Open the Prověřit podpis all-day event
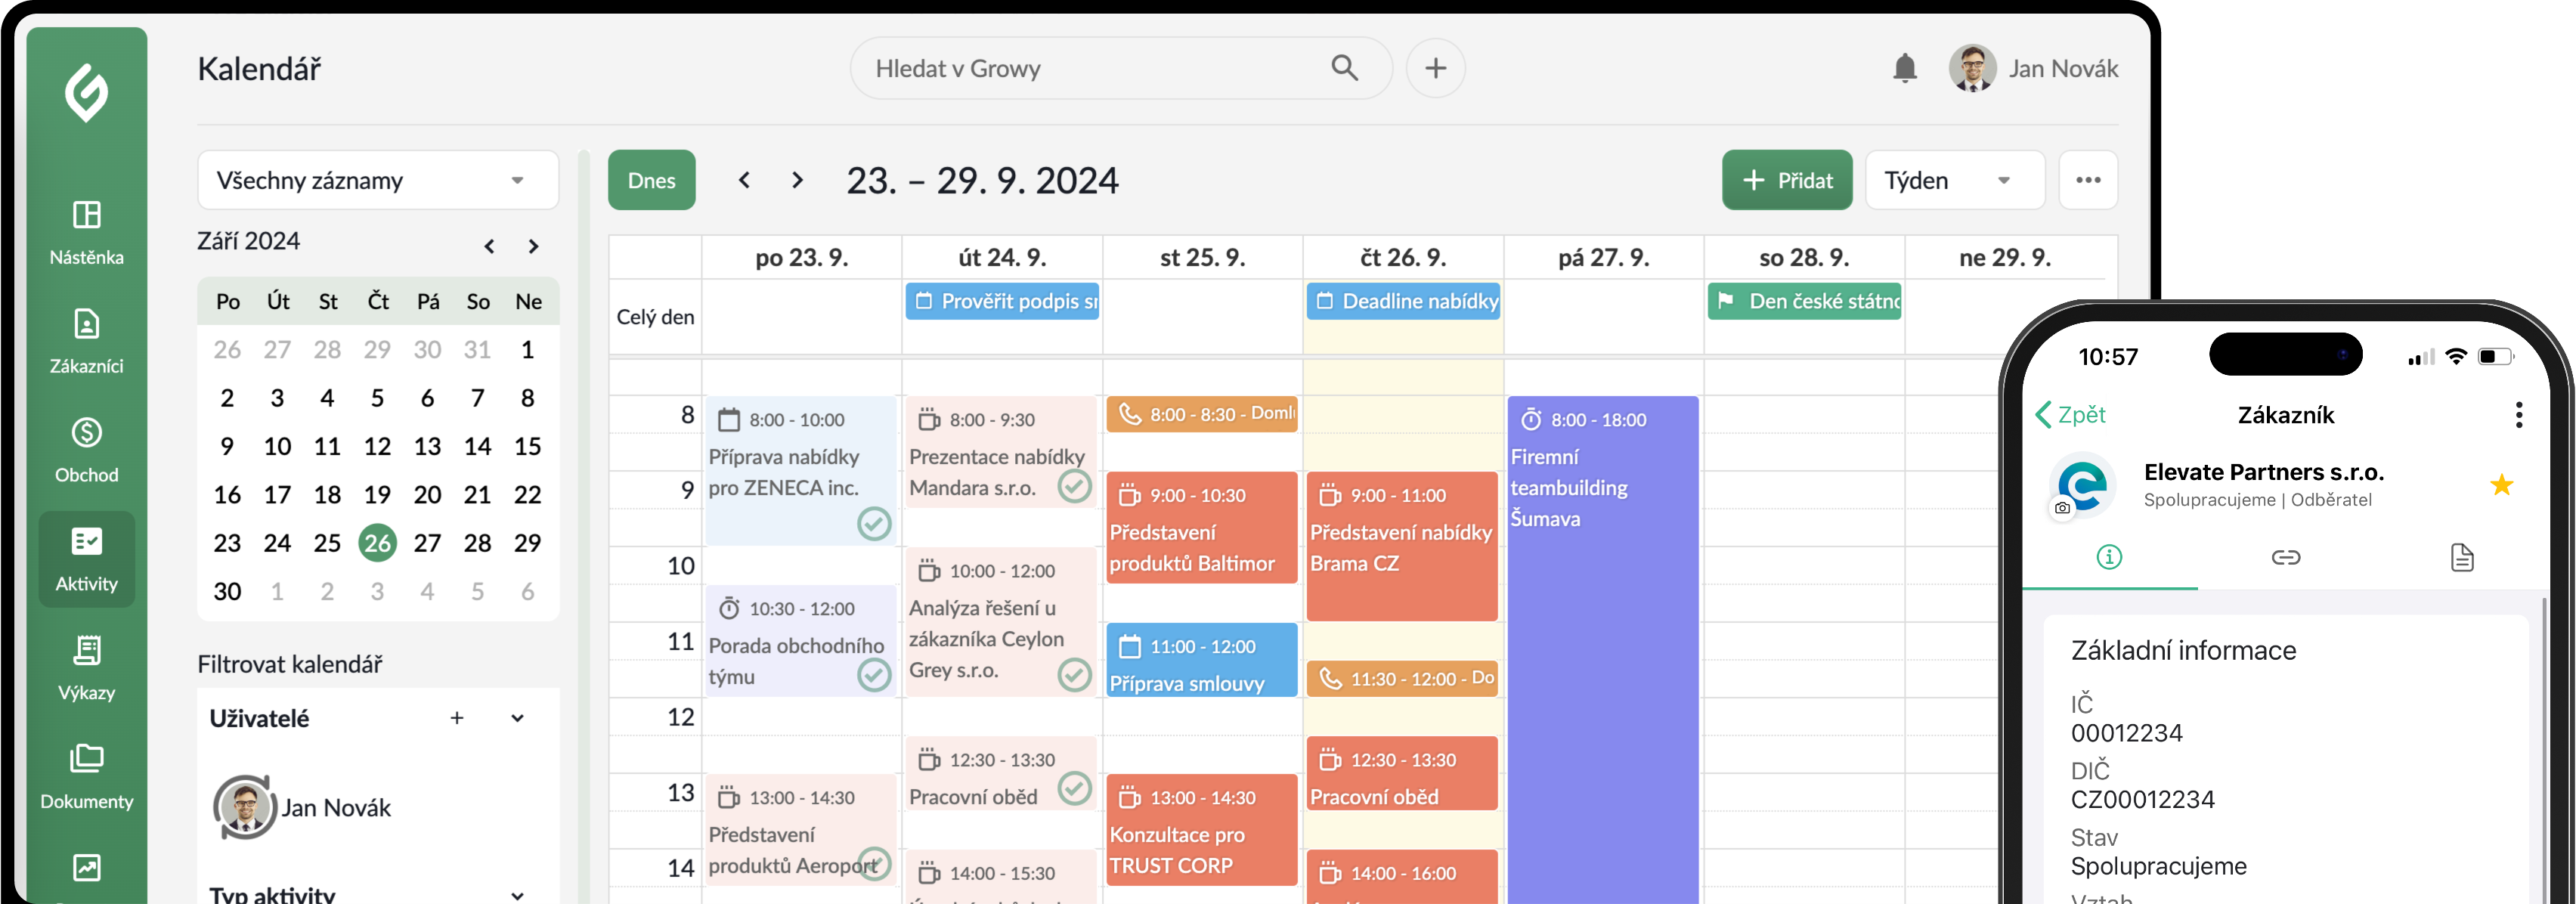This screenshot has width=2576, height=904. [1002, 301]
